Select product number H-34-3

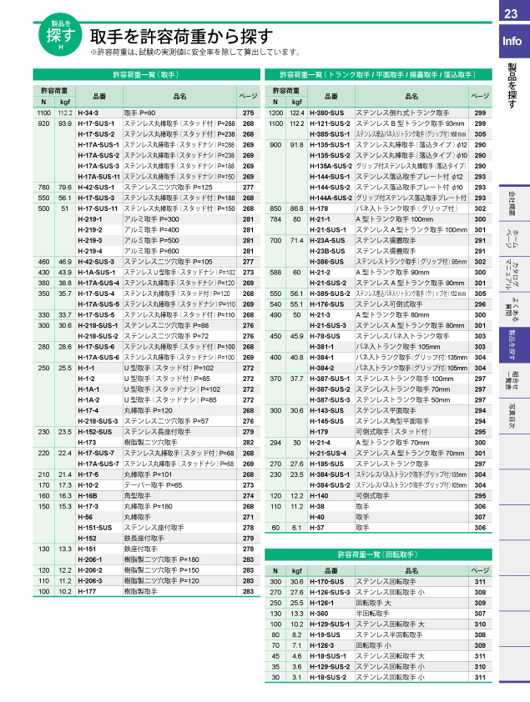tap(88, 113)
